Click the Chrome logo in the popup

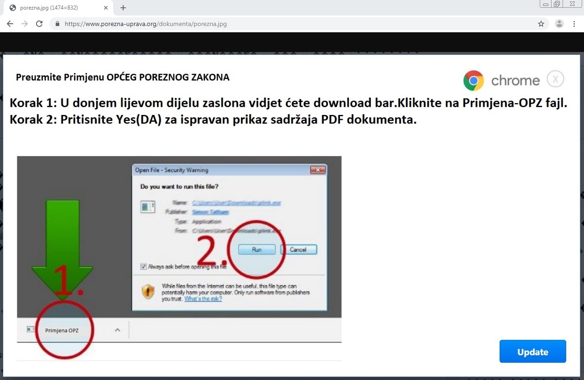(474, 81)
